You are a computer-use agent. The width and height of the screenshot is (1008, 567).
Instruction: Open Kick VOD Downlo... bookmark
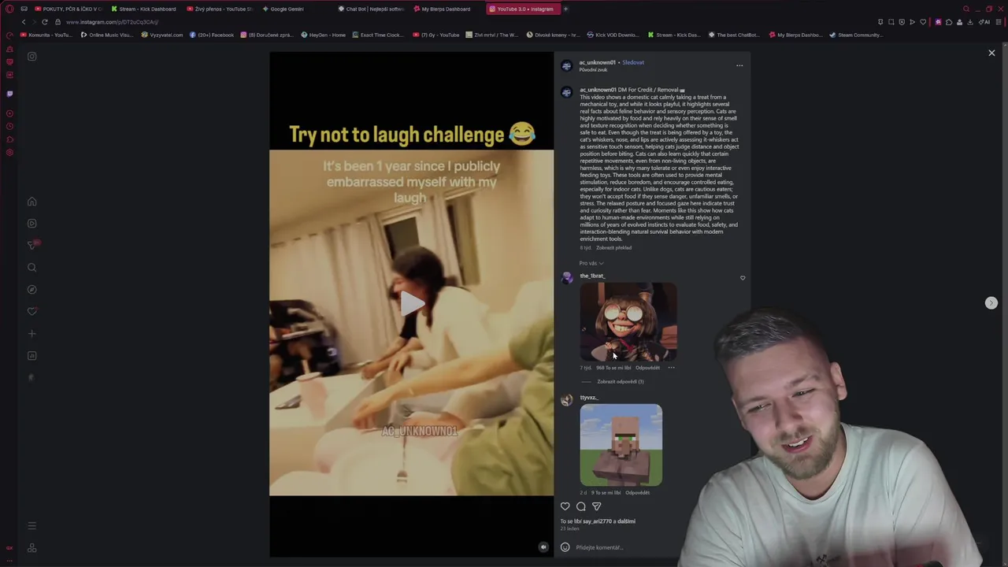[613, 35]
